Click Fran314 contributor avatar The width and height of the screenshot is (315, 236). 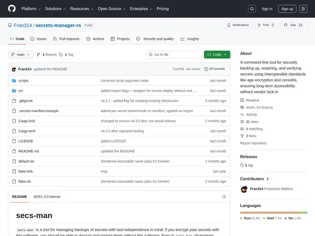tap(244, 189)
